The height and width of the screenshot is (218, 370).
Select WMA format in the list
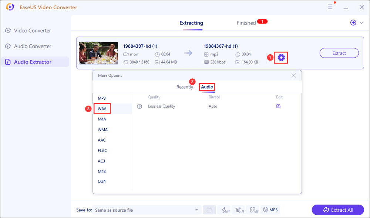pyautogui.click(x=102, y=130)
